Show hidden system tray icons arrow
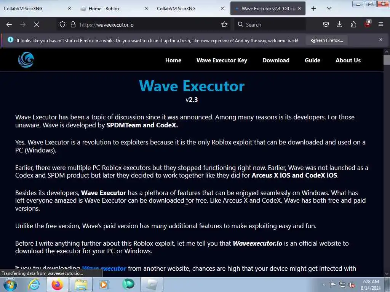This screenshot has height=292, width=390. point(324,285)
